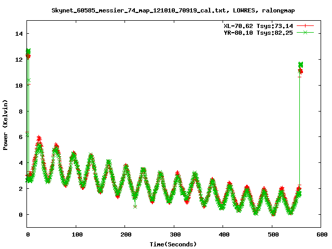The height and width of the screenshot is (249, 332).
Task: Click x-axis tick label 200
Action: tap(126, 234)
